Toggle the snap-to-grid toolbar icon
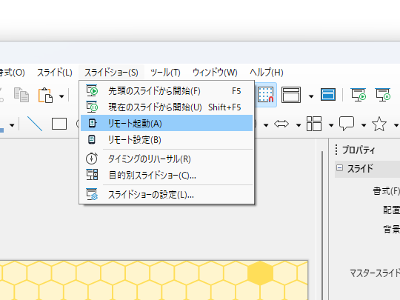 tap(266, 95)
